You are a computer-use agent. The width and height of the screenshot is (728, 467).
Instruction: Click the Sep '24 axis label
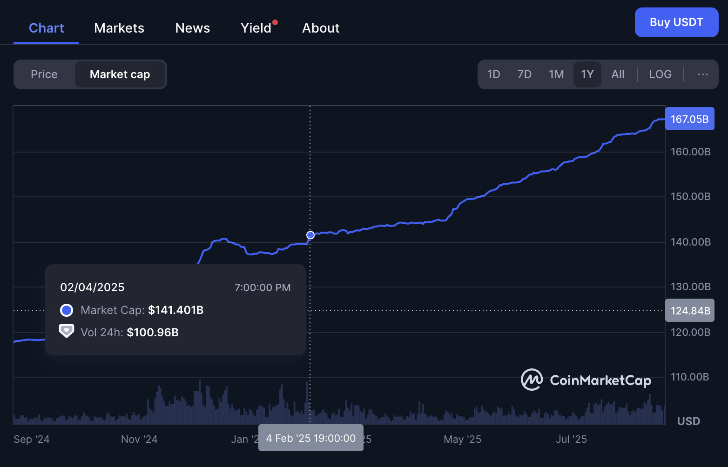click(32, 440)
